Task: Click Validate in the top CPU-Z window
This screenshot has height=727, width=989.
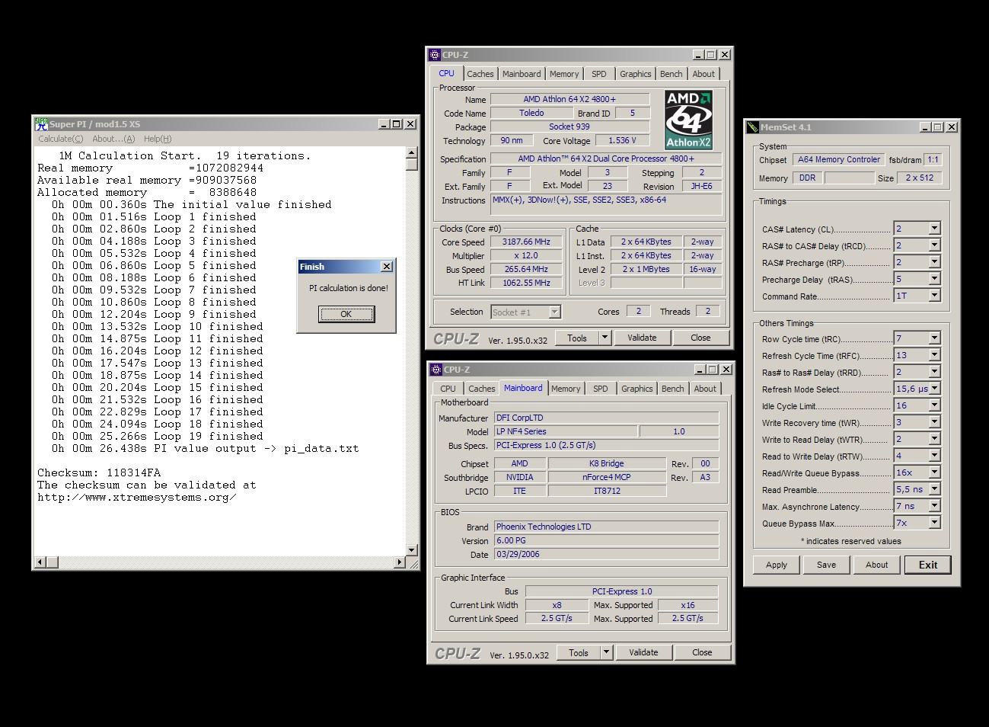Action: tap(642, 338)
